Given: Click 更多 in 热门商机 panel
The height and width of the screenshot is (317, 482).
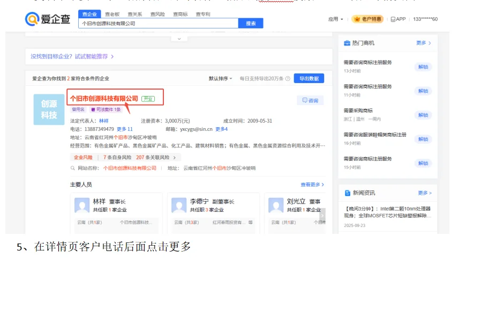Looking at the screenshot, I should tap(424, 43).
